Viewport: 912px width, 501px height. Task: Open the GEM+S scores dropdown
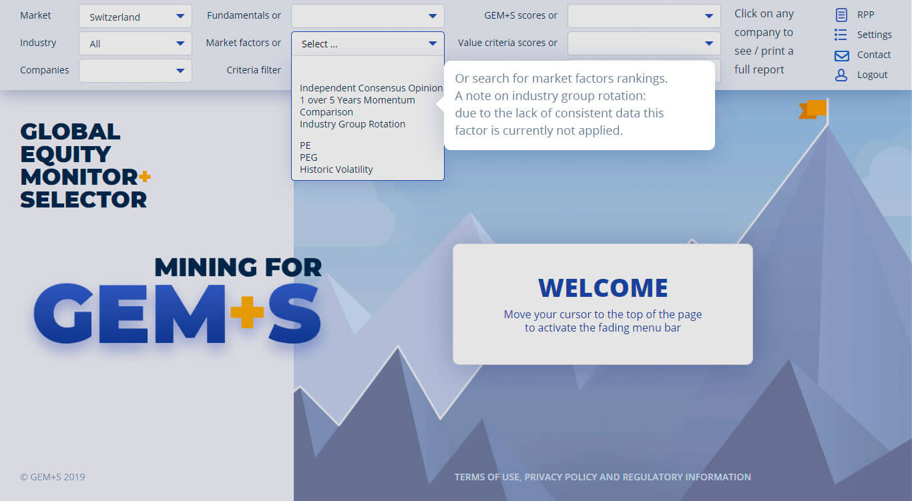pos(644,16)
